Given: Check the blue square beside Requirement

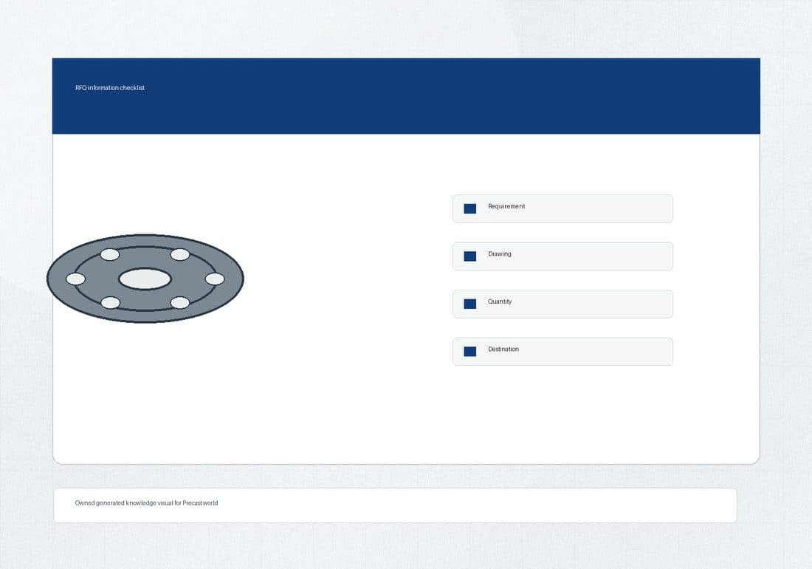Looking at the screenshot, I should point(469,209).
